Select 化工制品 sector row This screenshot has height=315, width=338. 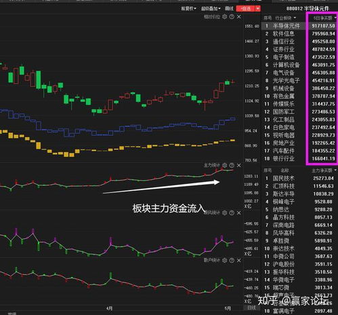[x=299, y=119]
